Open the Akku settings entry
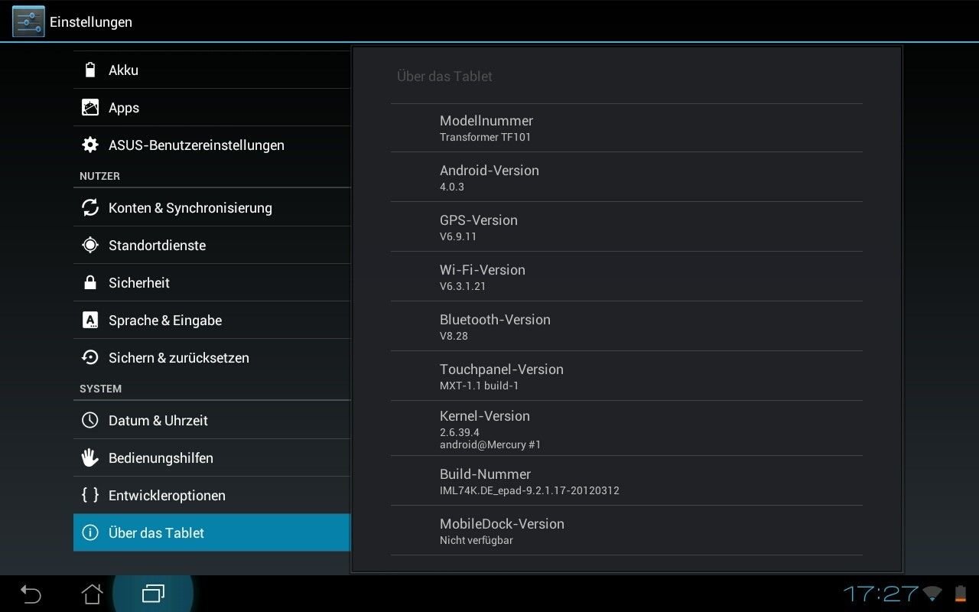This screenshot has height=612, width=979. tap(212, 70)
